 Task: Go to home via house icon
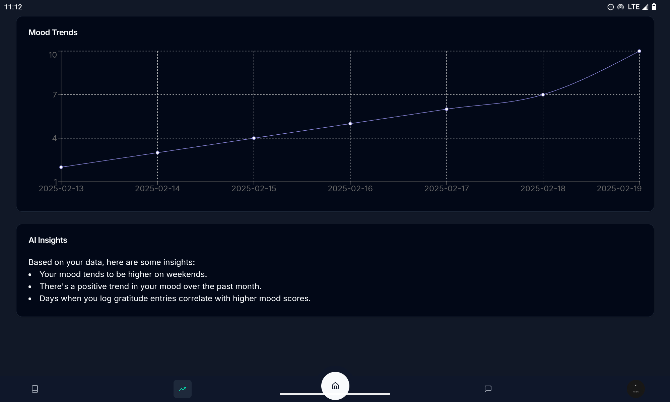[x=335, y=386]
